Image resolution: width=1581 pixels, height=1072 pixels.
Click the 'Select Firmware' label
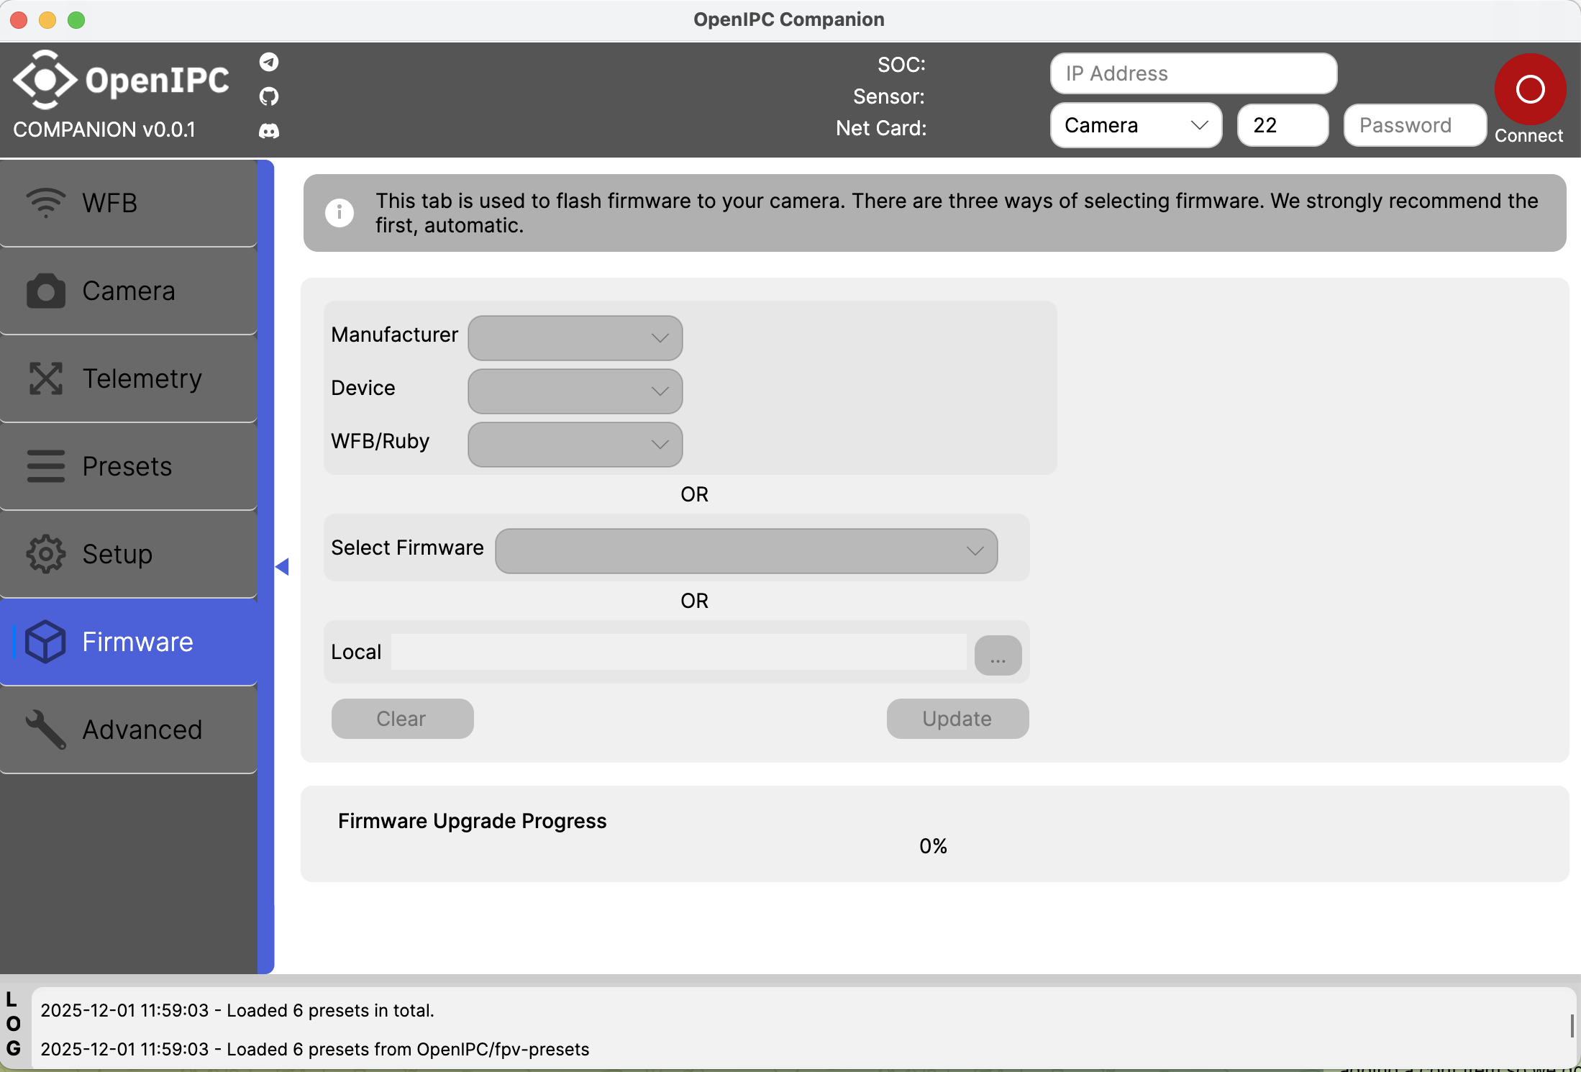[x=407, y=548]
